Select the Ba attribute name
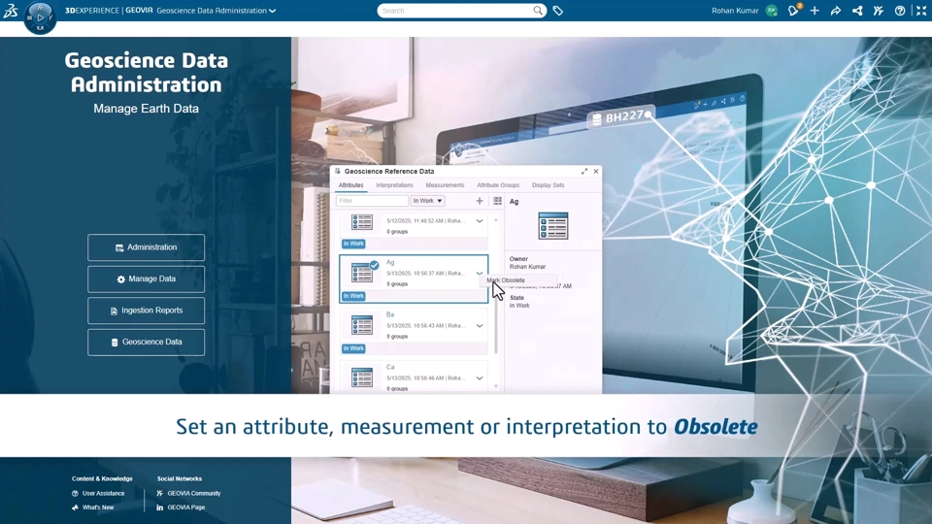The height and width of the screenshot is (524, 932). pyautogui.click(x=390, y=314)
